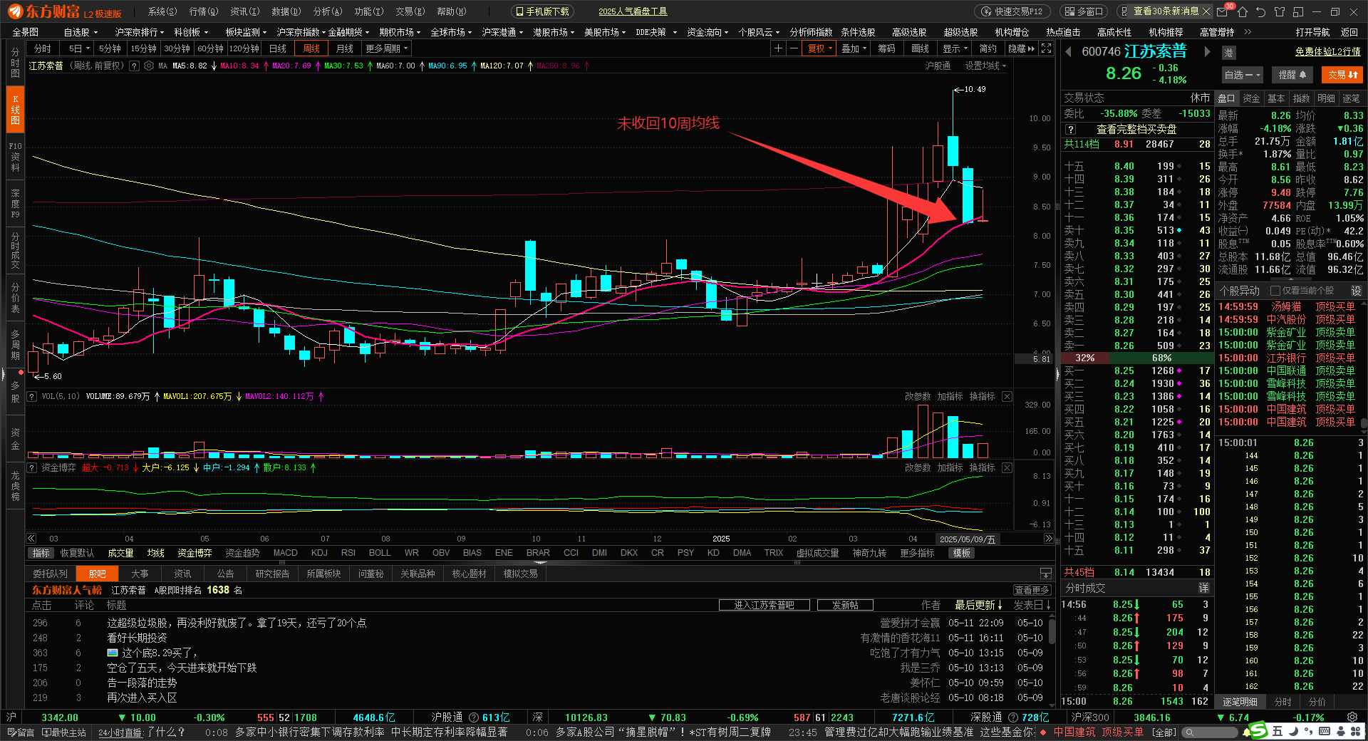The width and height of the screenshot is (1368, 741).
Task: Open 个股异动 settings (设) icon
Action: pos(1356,291)
